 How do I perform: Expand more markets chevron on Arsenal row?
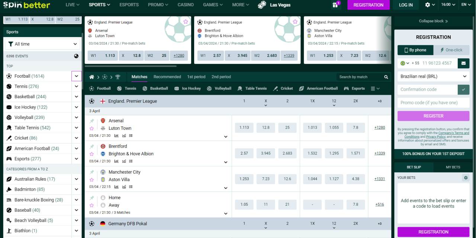pyautogui.click(x=225, y=137)
